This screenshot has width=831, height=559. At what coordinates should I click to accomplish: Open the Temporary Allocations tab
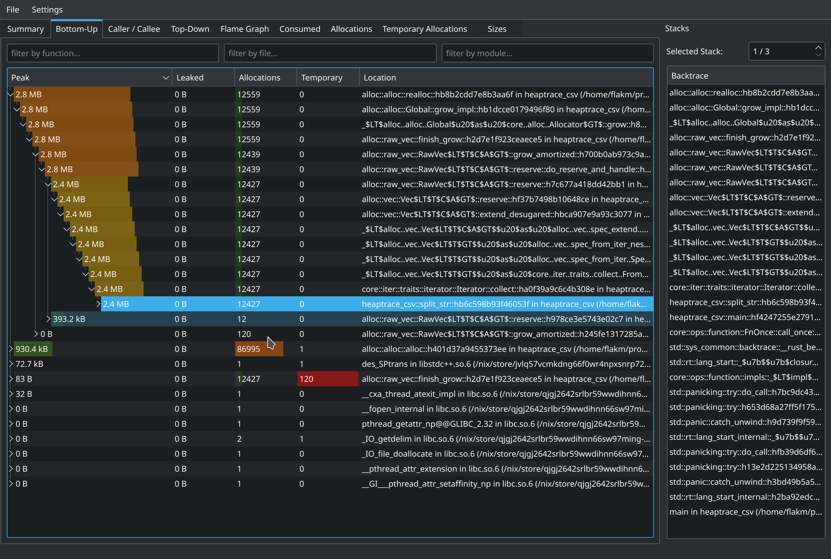point(425,29)
